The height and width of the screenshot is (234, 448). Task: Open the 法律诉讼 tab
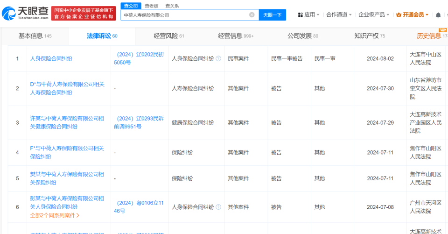coord(102,36)
